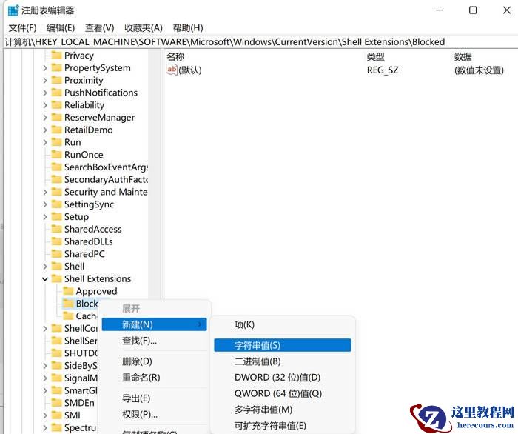Choose 字符串值(S) in the submenu
This screenshot has height=434, width=518.
pyautogui.click(x=283, y=345)
